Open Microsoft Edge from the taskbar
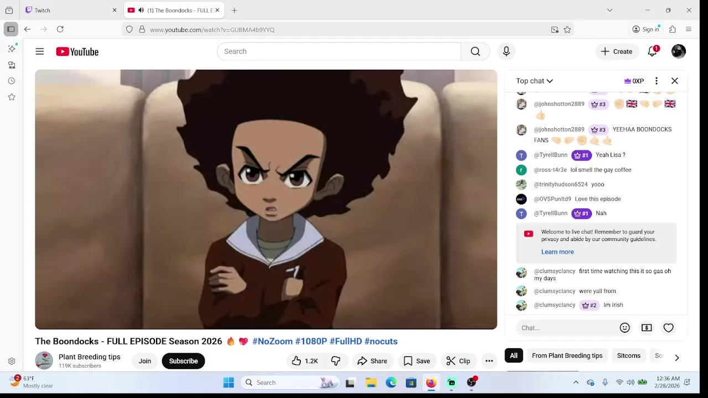This screenshot has height=398, width=708. click(391, 383)
